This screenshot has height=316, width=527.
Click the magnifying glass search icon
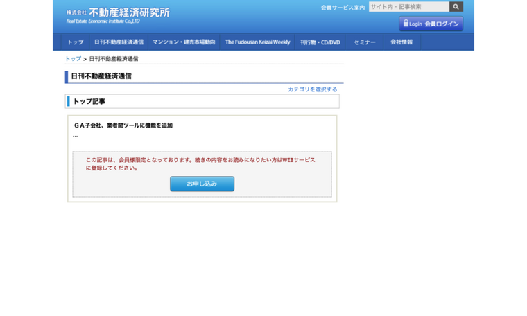tap(456, 7)
